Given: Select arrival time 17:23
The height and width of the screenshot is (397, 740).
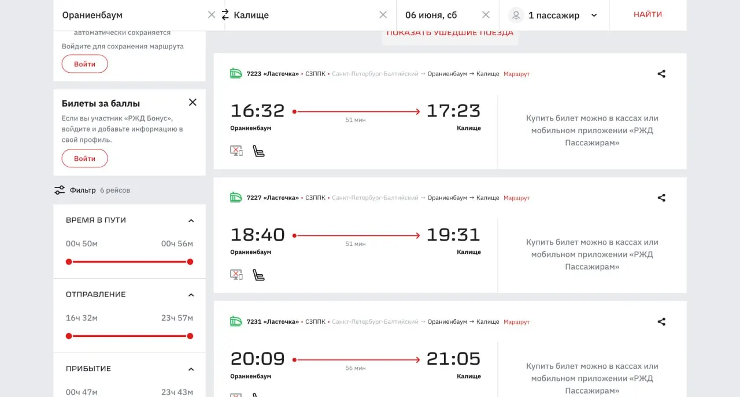Looking at the screenshot, I should (453, 111).
